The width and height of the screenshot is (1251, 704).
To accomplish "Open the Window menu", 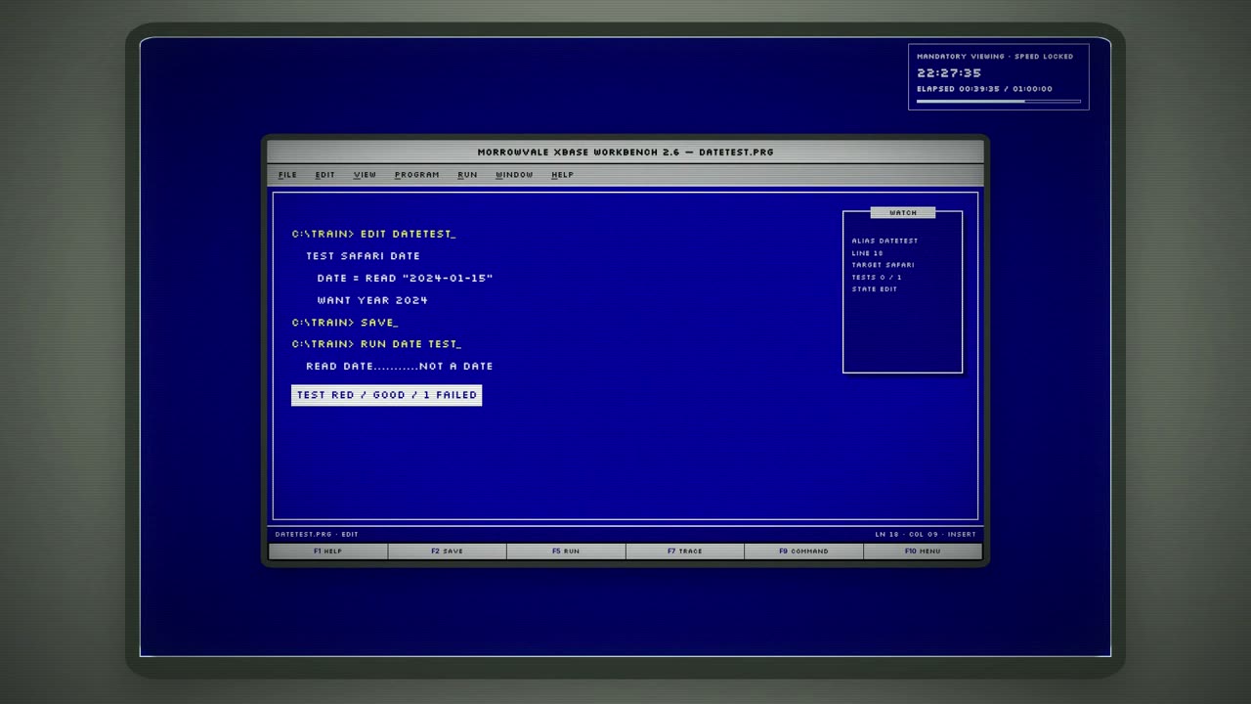I will (514, 175).
